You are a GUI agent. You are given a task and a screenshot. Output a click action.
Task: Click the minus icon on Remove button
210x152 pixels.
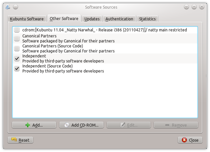[x=167, y=125]
